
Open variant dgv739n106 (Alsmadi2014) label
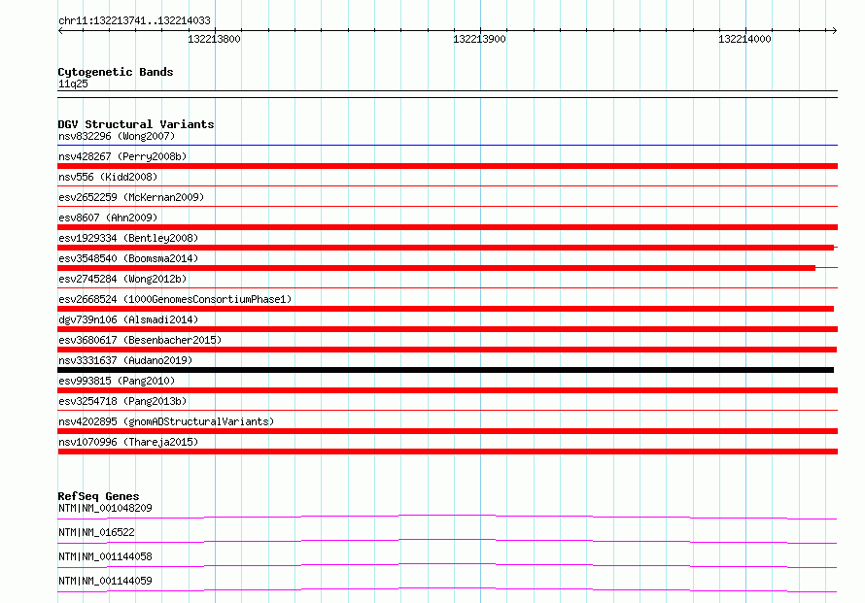click(128, 319)
